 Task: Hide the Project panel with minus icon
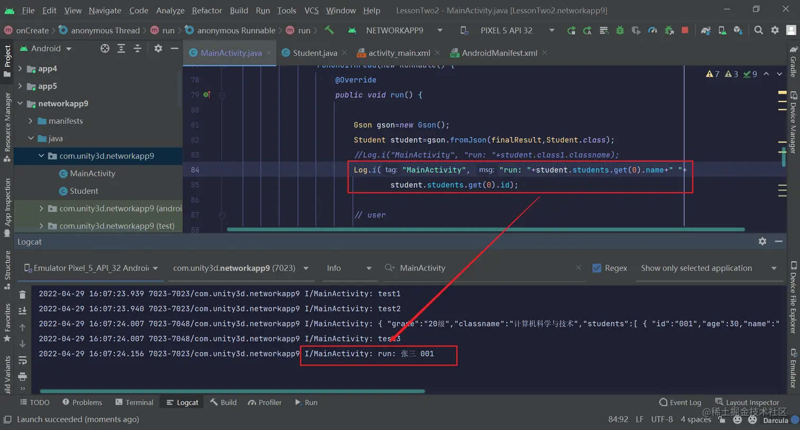174,49
